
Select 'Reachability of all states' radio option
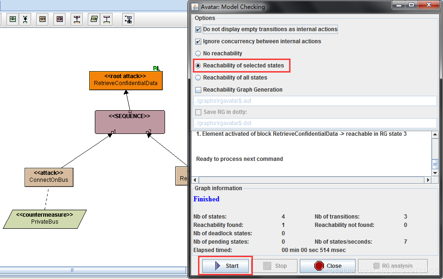pos(198,78)
